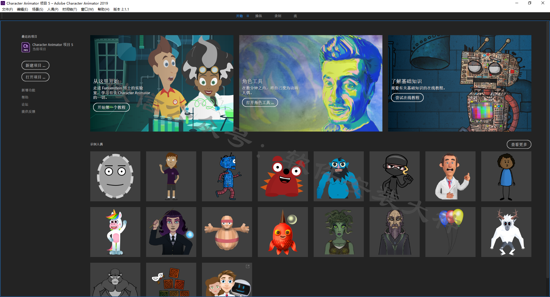Image resolution: width=550 pixels, height=297 pixels.
Task: Select the green Medusa puppet
Action: point(339,232)
